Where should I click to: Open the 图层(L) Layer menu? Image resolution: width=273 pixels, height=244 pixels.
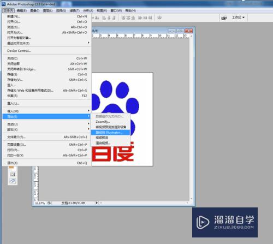tap(48, 10)
